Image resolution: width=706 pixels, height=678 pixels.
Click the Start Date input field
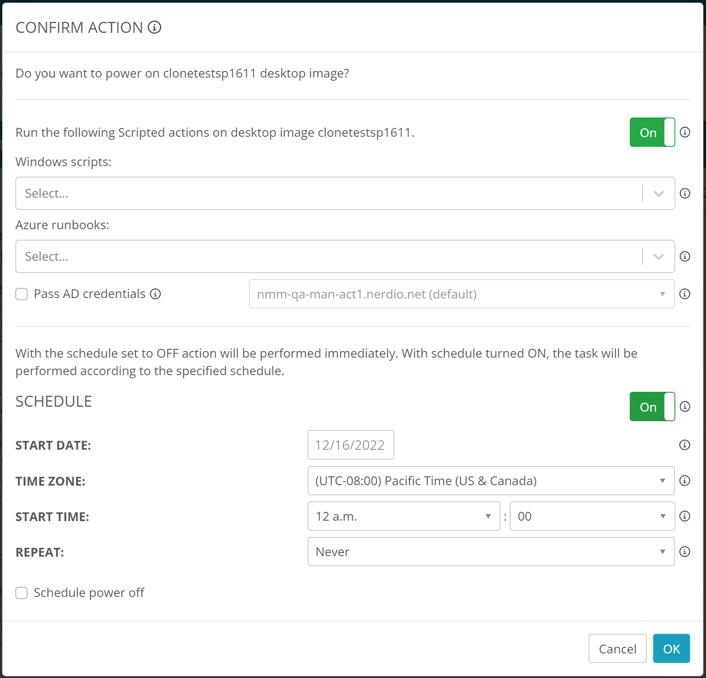[351, 445]
